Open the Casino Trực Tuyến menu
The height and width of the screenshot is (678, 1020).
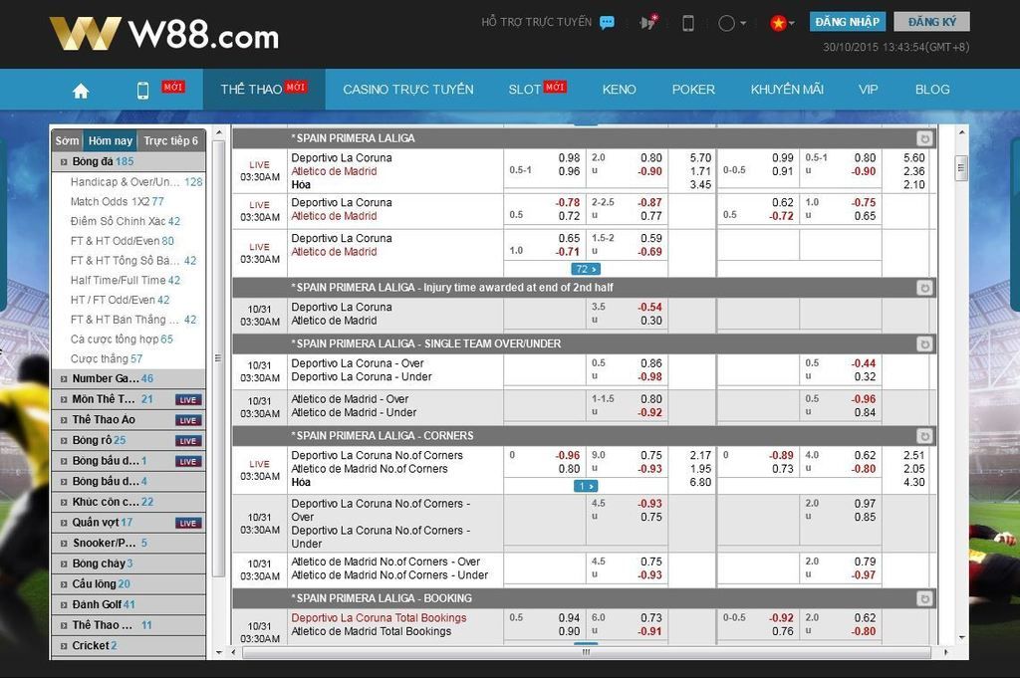[407, 90]
